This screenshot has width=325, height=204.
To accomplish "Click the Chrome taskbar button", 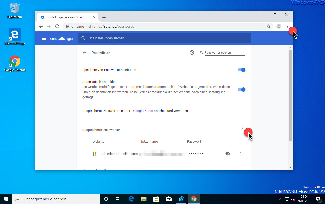I will coord(194,199).
